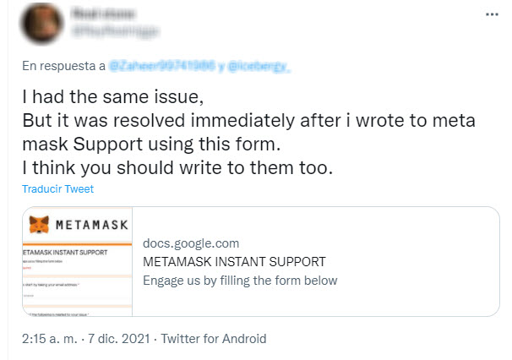Screen dimensions: 512x360
Task: Open the "METAMASK INSTANT SUPPORT" card title
Action: [233, 261]
